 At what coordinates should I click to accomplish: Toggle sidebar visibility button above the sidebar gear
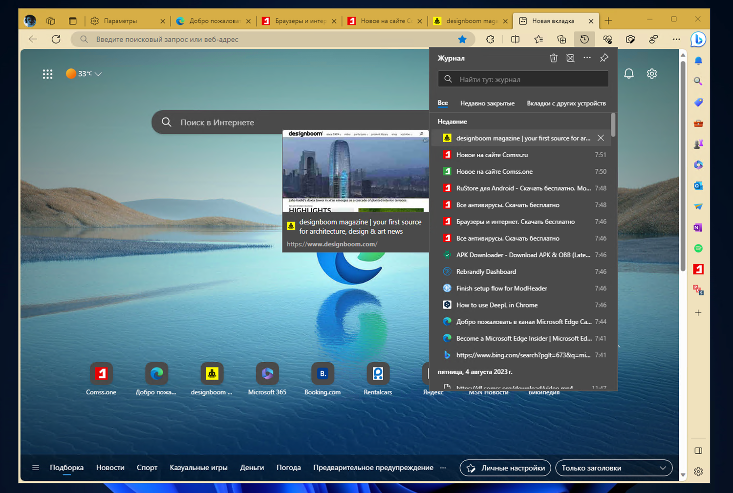coord(698,451)
